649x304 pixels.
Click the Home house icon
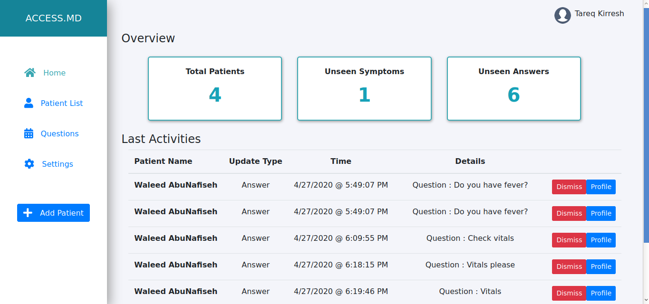point(30,73)
